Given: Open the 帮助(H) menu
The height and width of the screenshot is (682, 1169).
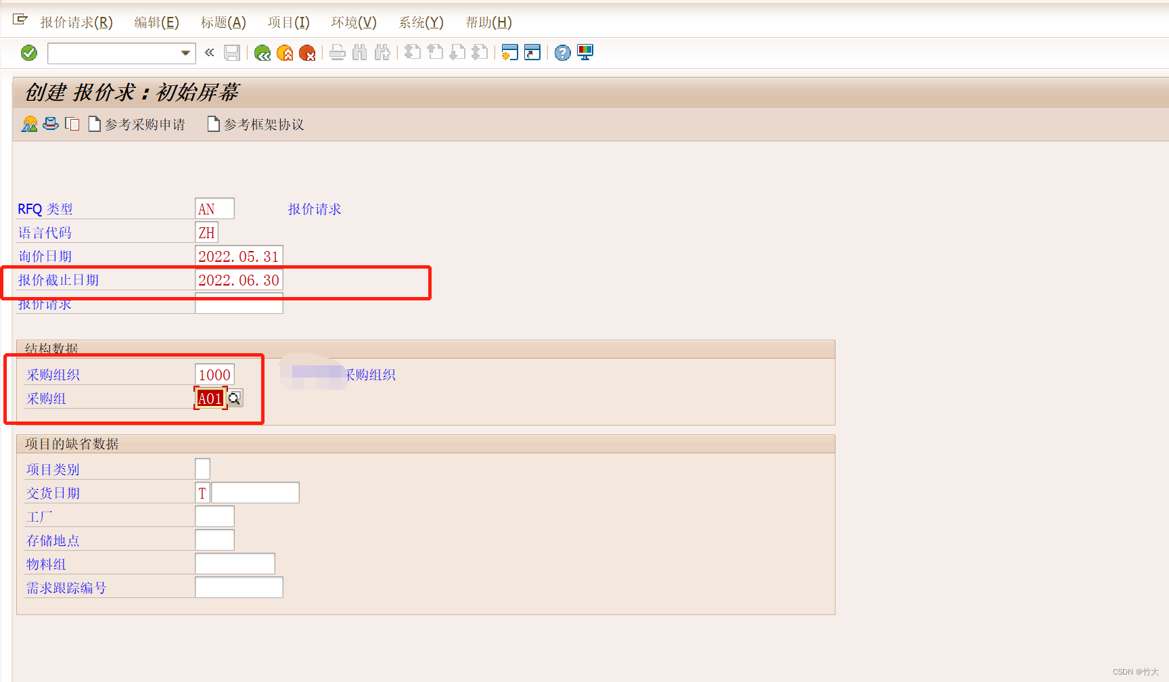Looking at the screenshot, I should [x=488, y=22].
